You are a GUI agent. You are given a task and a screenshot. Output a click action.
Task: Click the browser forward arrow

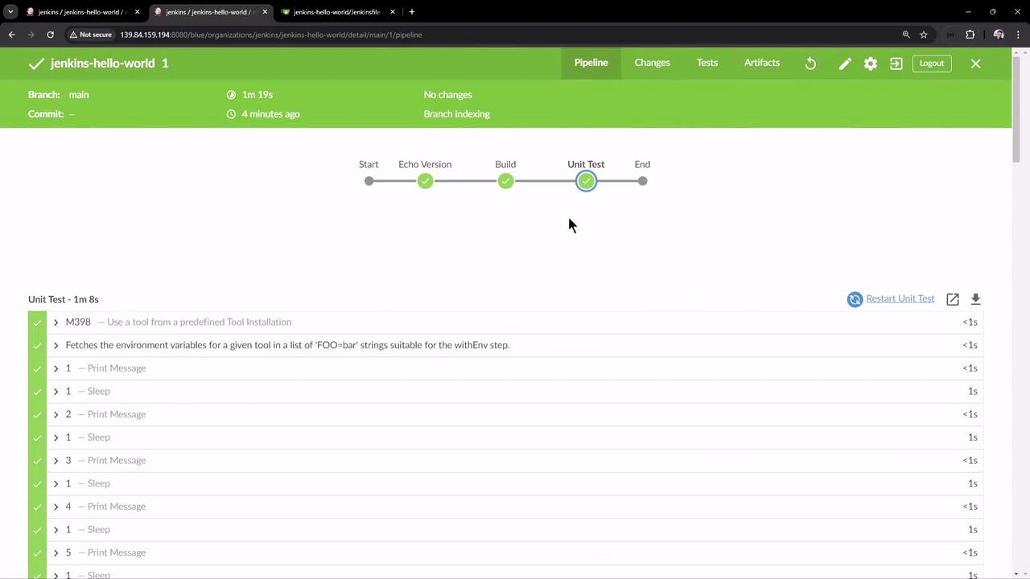pos(31,35)
